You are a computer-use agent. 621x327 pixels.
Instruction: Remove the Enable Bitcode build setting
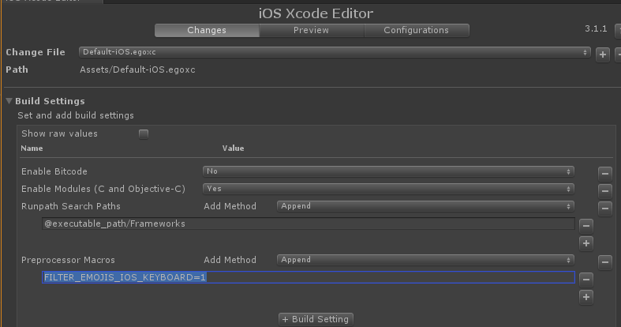[604, 172]
